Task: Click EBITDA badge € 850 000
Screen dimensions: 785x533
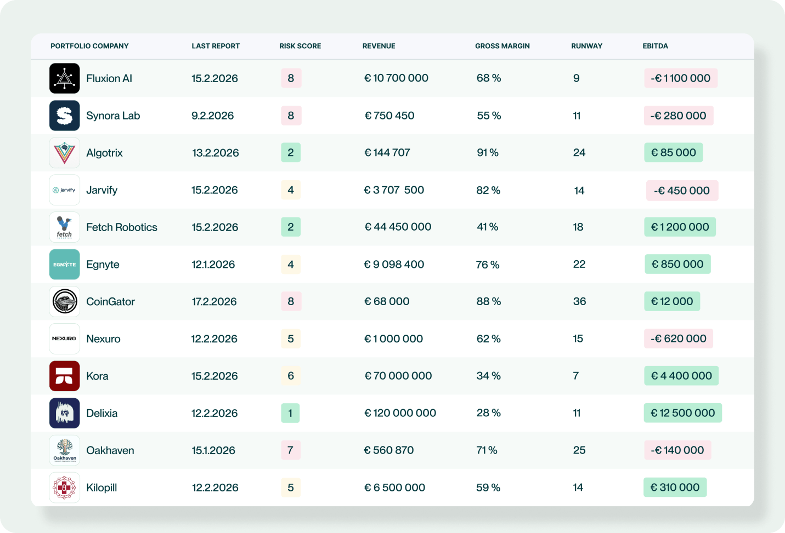Action: tap(677, 264)
